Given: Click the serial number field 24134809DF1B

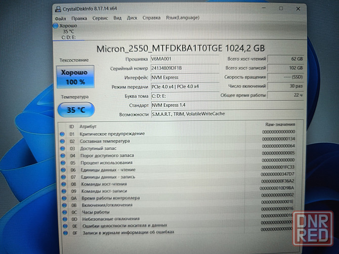Looking at the screenshot, I should 185,68.
